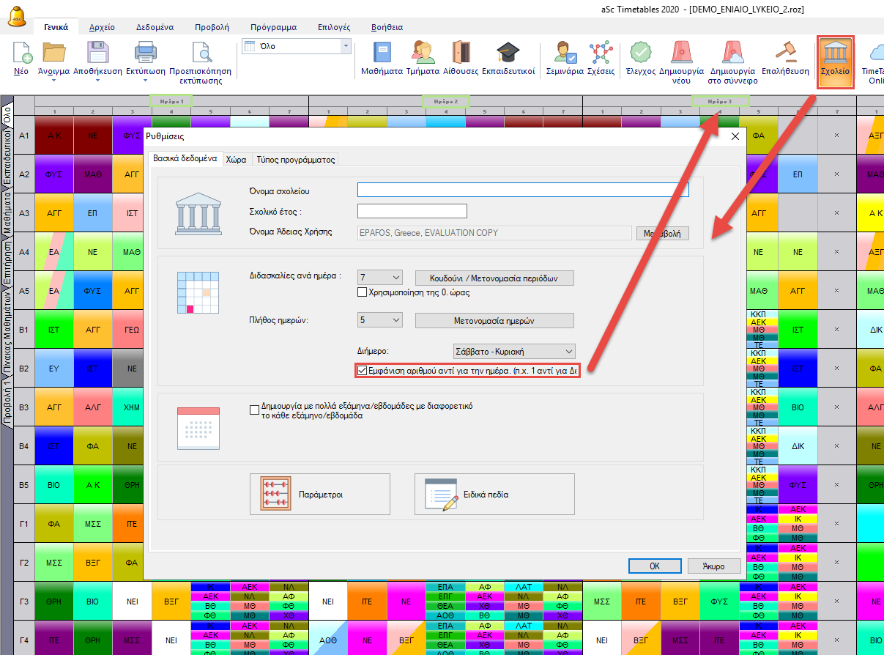Image resolution: width=884 pixels, height=655 pixels.
Task: Open the Τμήματα classes icon
Action: pyautogui.click(x=423, y=53)
